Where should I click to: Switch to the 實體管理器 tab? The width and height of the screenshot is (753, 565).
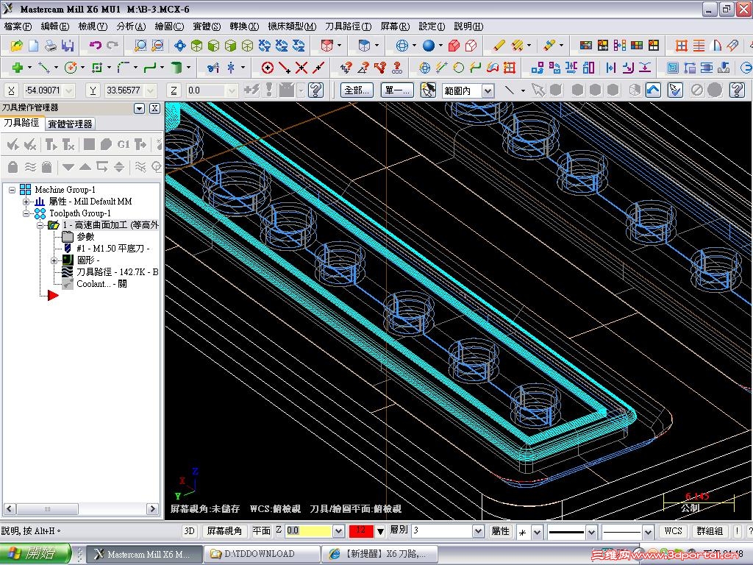tap(70, 124)
